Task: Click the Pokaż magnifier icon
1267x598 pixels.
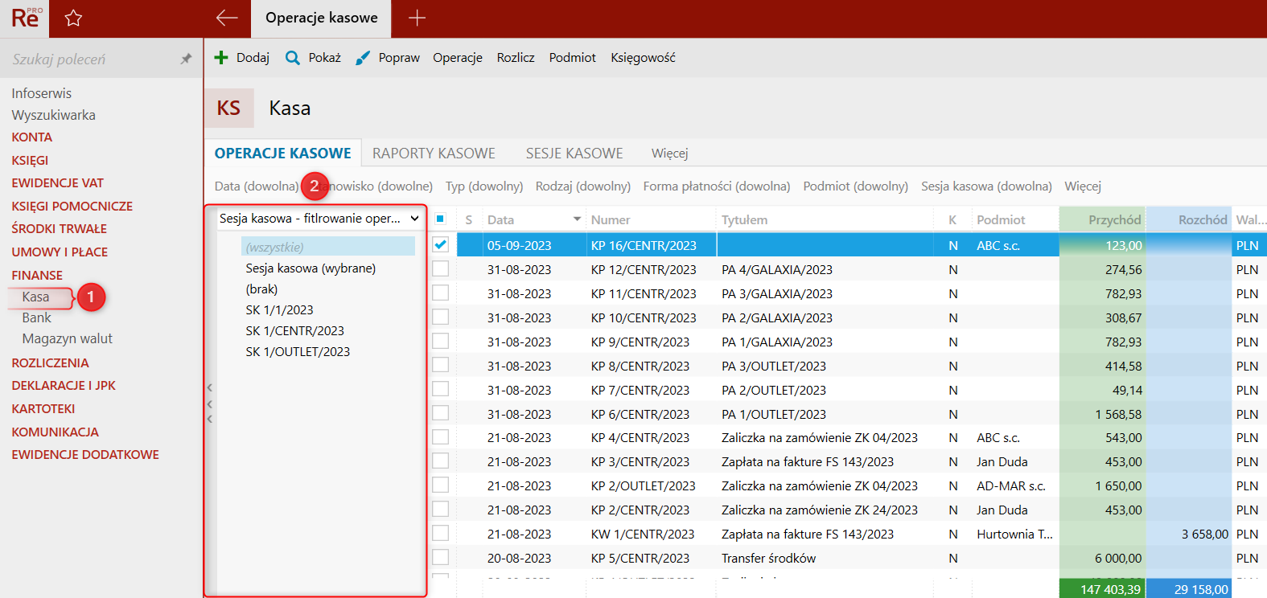Action: 293,58
